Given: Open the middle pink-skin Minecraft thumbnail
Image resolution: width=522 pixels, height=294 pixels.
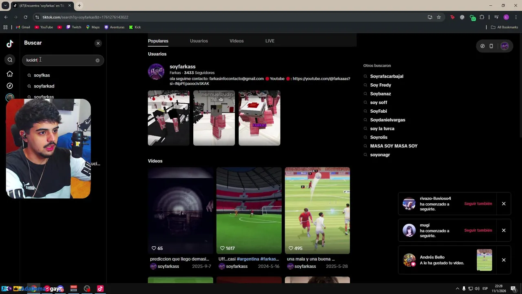Looking at the screenshot, I should point(214,118).
